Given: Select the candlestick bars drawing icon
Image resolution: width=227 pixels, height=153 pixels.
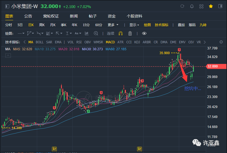Looking at the screenshot, I should point(87,34).
